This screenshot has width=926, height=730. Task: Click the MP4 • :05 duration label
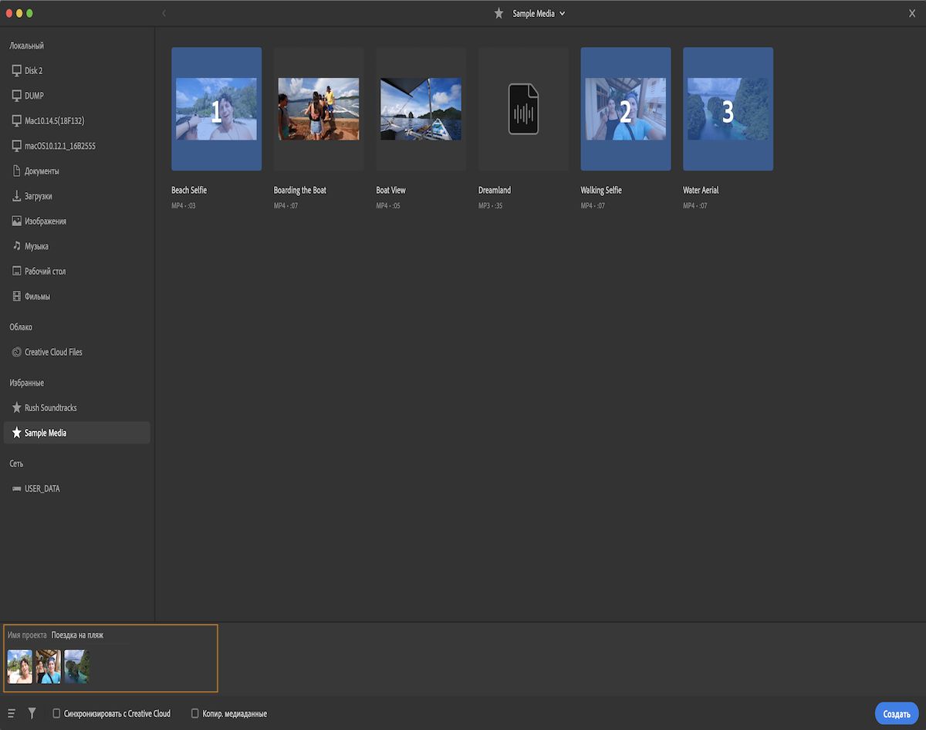pos(387,206)
